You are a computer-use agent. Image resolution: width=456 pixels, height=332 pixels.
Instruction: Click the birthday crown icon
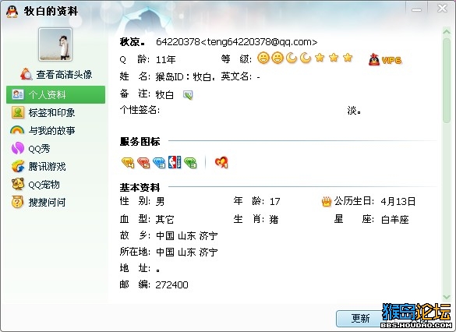[x=327, y=201]
